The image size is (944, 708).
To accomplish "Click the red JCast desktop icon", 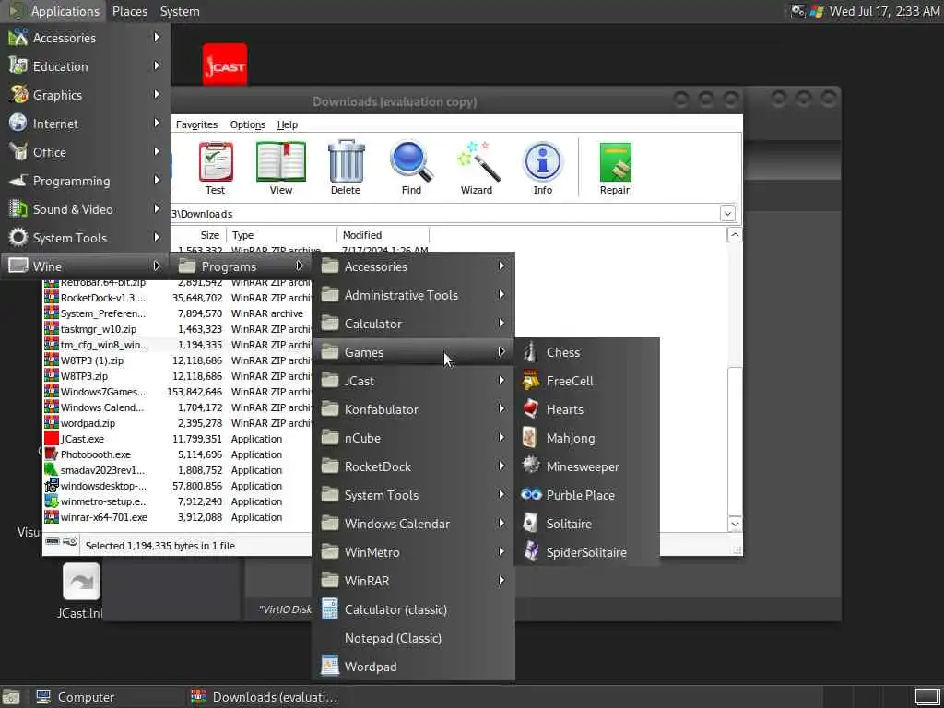I will click(225, 65).
